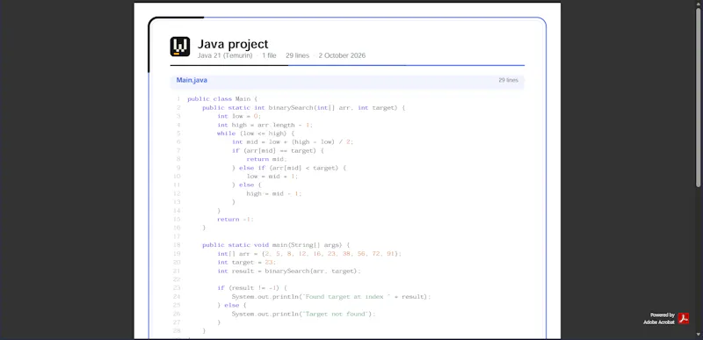The height and width of the screenshot is (340, 703).
Task: Click the line 'int high = arr.length - 1;'
Action: [x=265, y=125]
